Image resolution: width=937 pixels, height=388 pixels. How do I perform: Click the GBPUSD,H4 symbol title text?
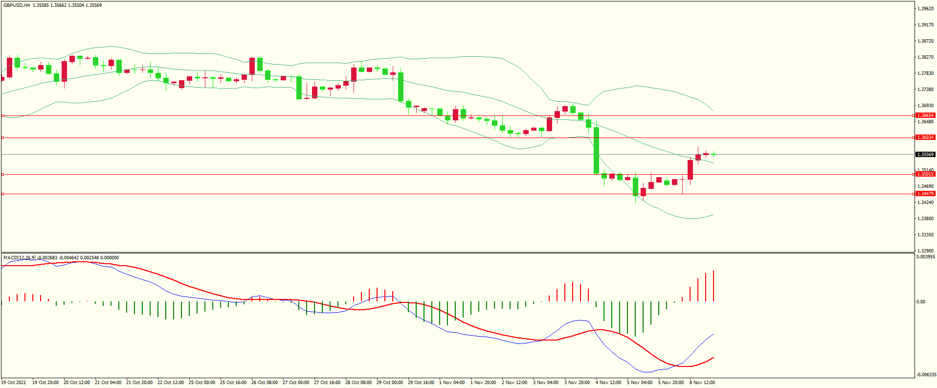pos(17,5)
